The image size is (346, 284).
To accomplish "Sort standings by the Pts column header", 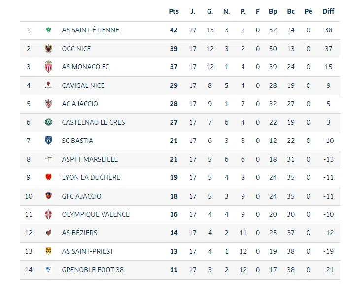I will coord(173,11).
